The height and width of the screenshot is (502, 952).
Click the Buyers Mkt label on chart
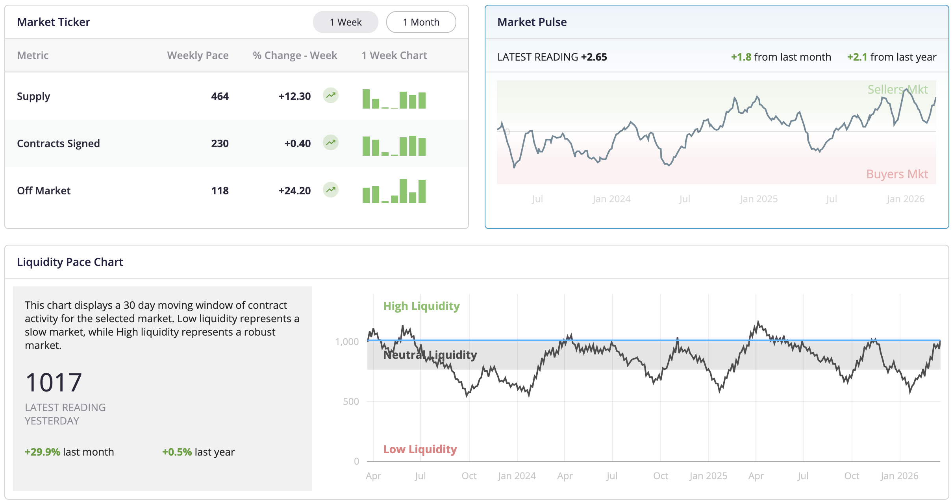tap(897, 174)
